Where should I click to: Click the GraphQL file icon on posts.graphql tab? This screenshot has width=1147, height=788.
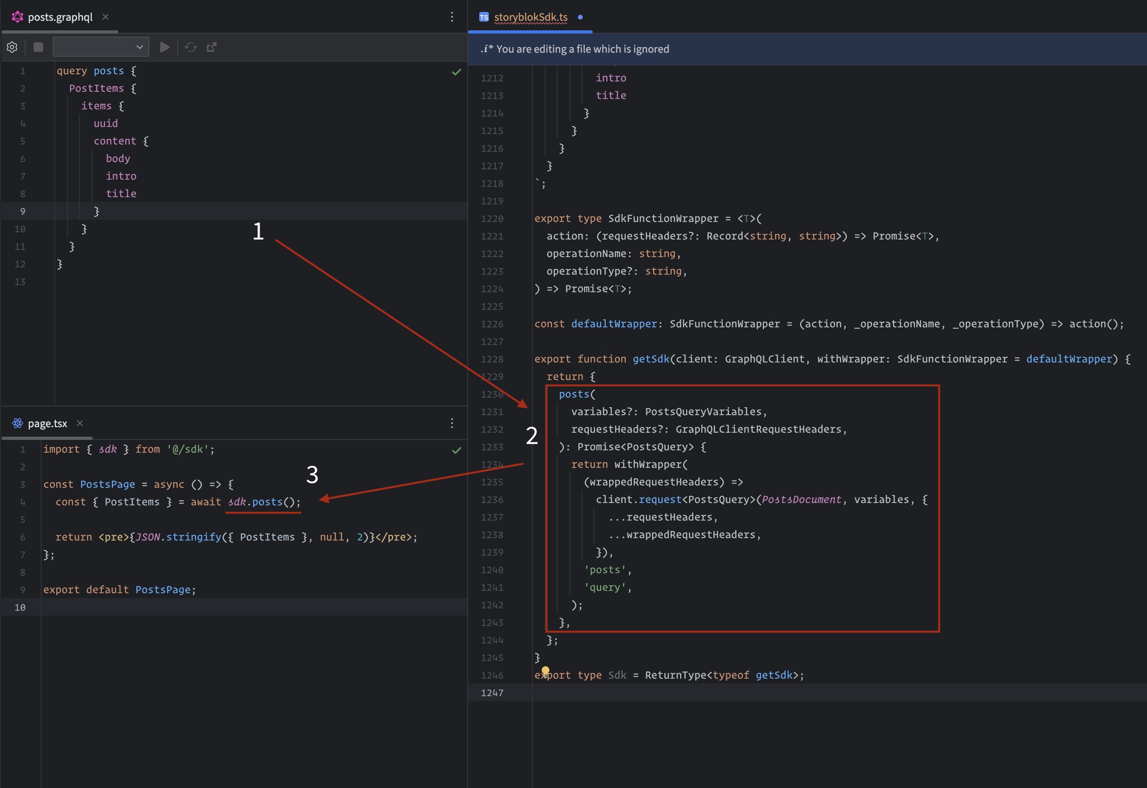17,17
